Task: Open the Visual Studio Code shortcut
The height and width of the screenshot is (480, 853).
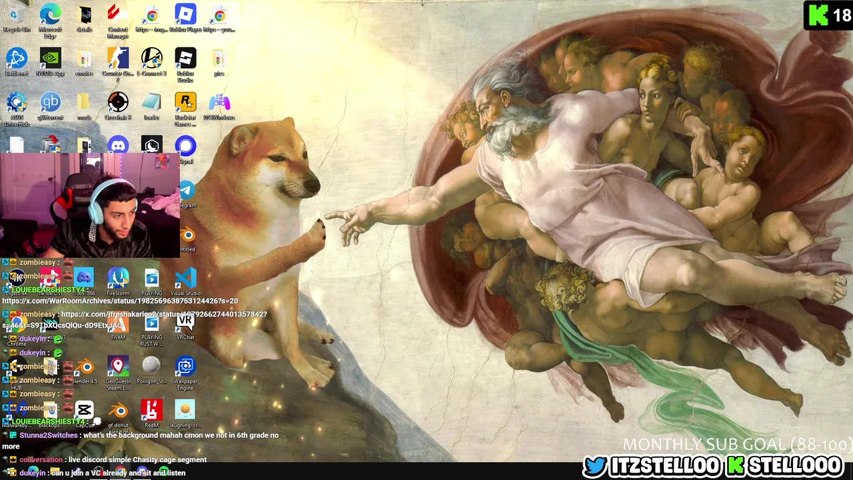Action: (x=185, y=282)
